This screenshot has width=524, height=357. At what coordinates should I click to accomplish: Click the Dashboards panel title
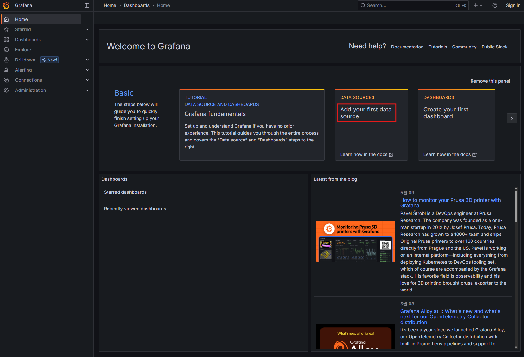[x=114, y=179]
